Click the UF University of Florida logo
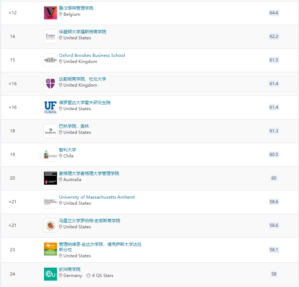The image size is (299, 287). (50, 107)
